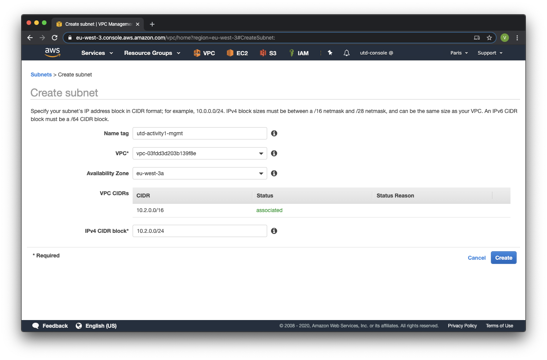Open the Terms of Use link
This screenshot has height=360, width=547.
499,326
